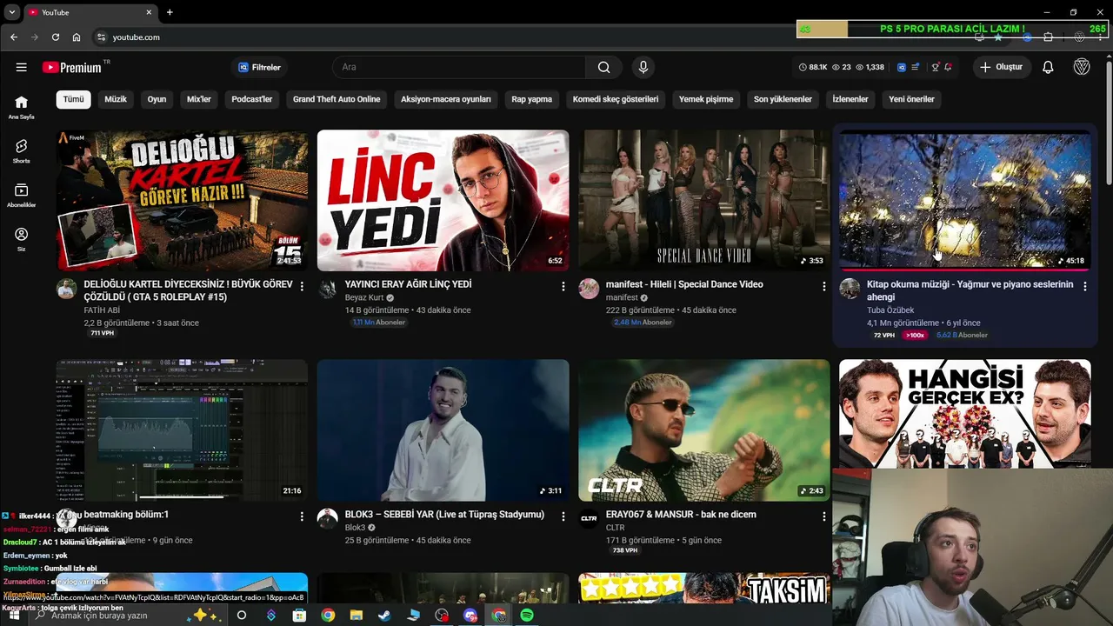Open the YouTube hamburger guide menu
Viewport: 1113px width, 626px height.
point(21,67)
